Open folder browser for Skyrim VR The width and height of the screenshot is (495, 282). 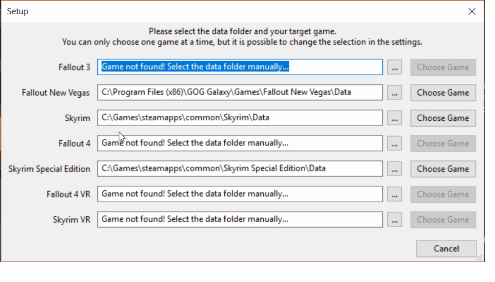(394, 220)
